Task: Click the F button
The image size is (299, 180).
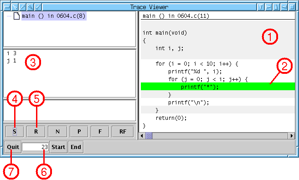Action: pyautogui.click(x=100, y=131)
